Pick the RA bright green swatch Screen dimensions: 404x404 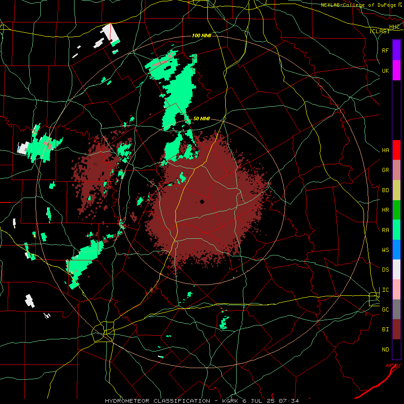point(396,230)
